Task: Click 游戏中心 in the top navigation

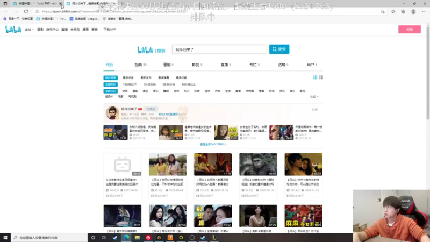Action: click(x=52, y=30)
